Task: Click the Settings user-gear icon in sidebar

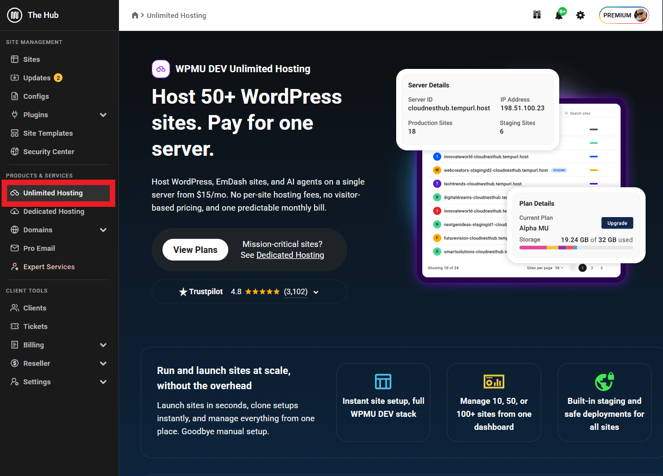Action: 15,382
